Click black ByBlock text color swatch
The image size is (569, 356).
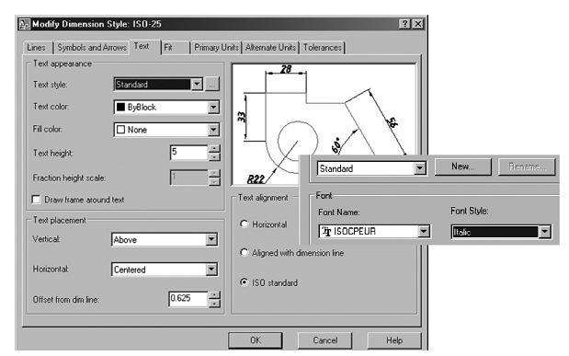point(120,107)
